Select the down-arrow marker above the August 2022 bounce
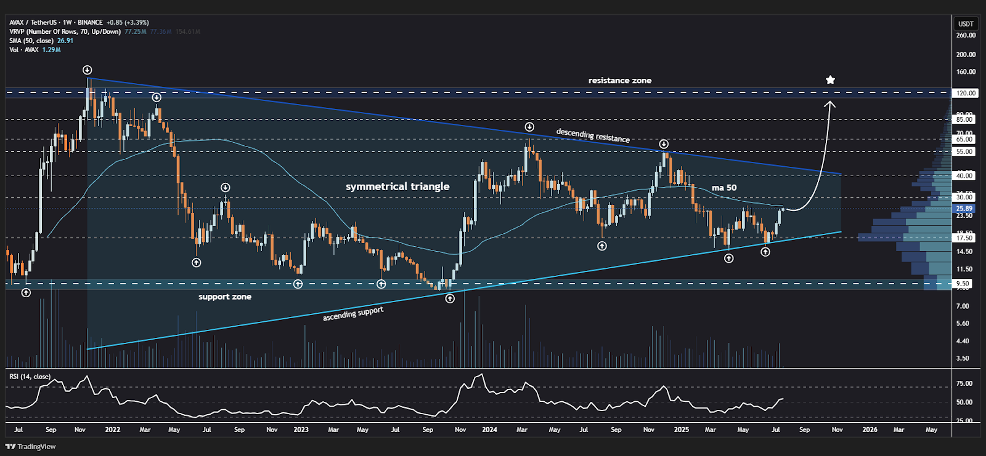This screenshot has width=986, height=456. [226, 187]
